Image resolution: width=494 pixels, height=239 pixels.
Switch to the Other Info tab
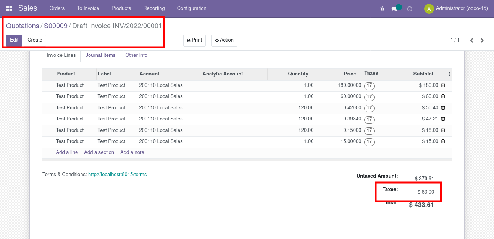tap(136, 55)
